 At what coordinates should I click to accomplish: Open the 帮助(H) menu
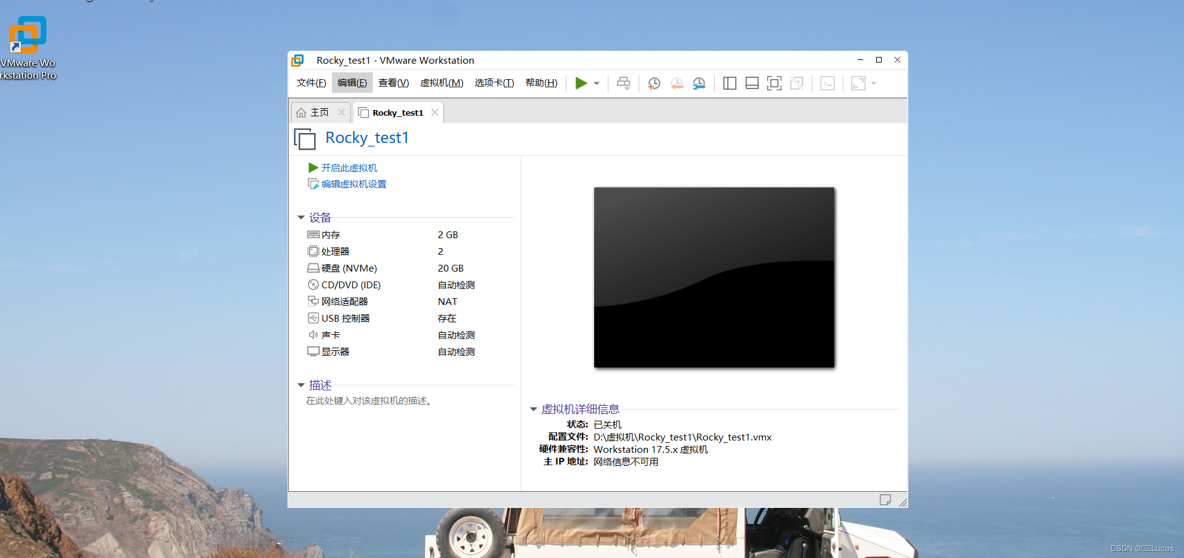541,83
